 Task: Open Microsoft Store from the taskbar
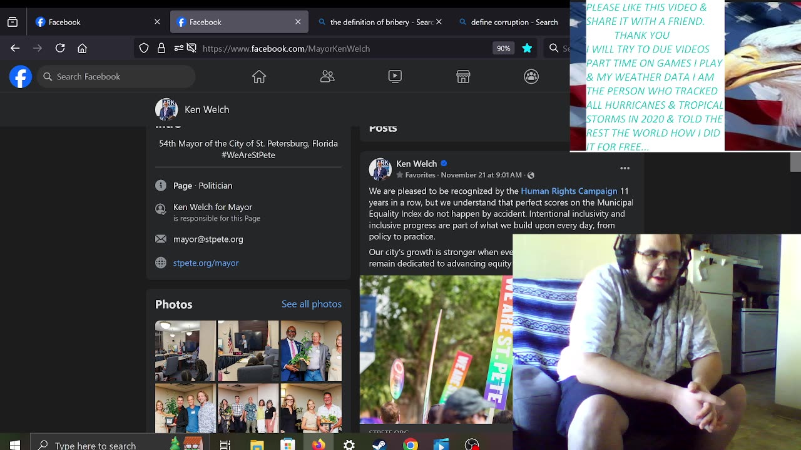click(287, 444)
